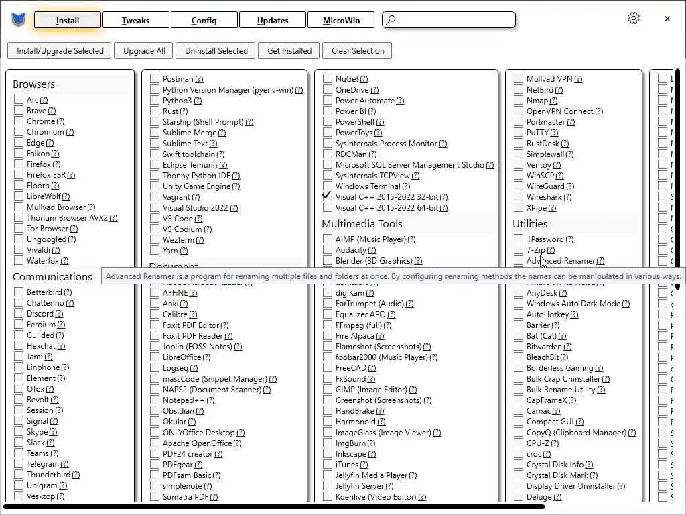The height and width of the screenshot is (515, 686).
Task: Check the 1Password checkbox
Action: (x=519, y=239)
